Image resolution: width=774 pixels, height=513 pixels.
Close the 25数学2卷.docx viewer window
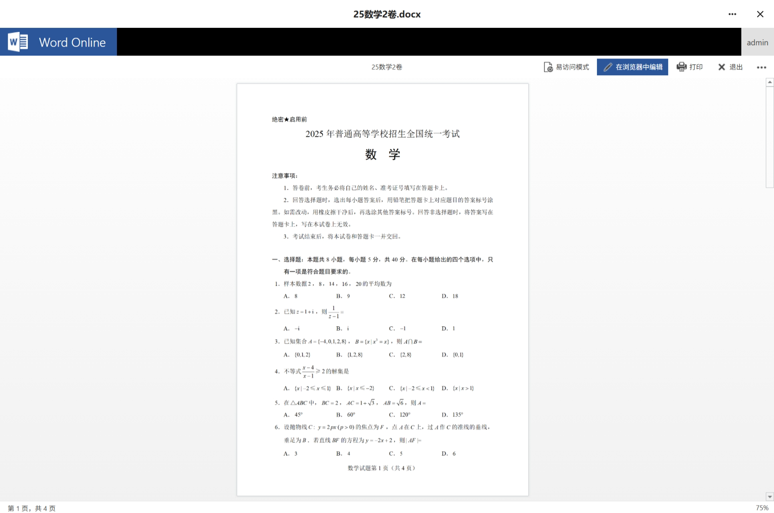[760, 14]
